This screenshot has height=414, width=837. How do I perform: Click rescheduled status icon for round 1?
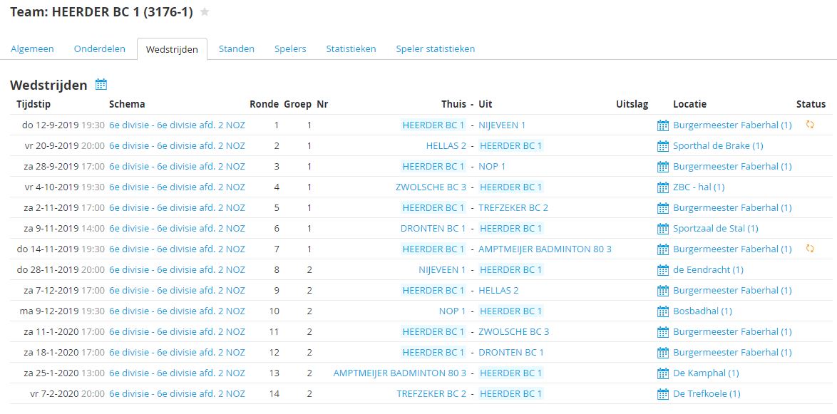tap(810, 125)
